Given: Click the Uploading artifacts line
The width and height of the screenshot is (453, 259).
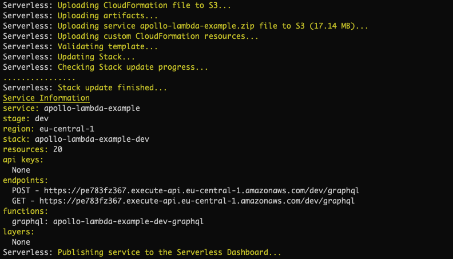Looking at the screenshot, I should click(x=108, y=15).
